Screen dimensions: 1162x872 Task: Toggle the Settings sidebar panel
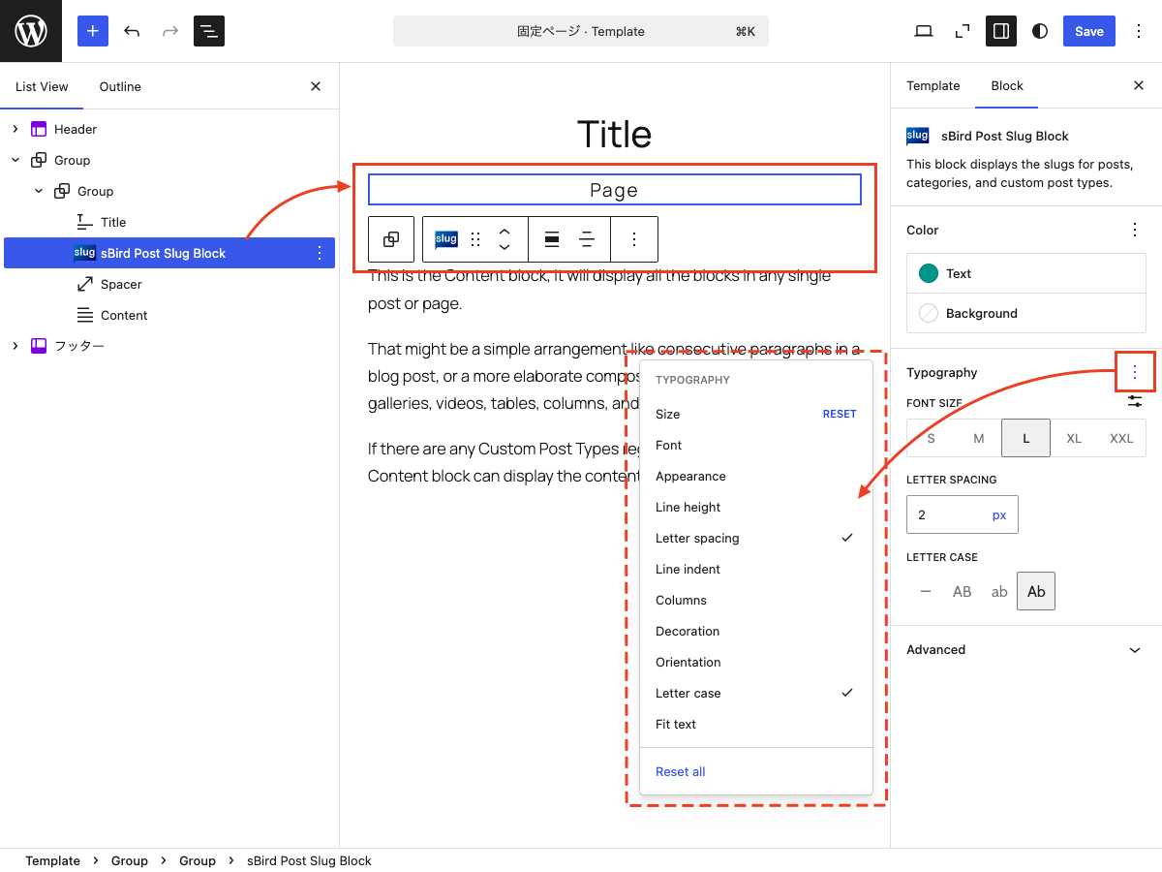[1001, 31]
